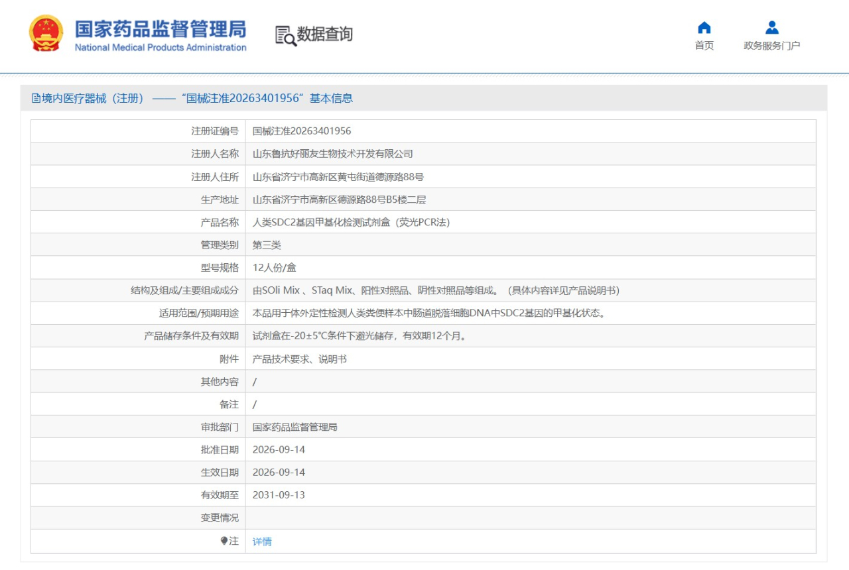Click the 管理类别 label cell
849x570 pixels.
[x=138, y=245]
